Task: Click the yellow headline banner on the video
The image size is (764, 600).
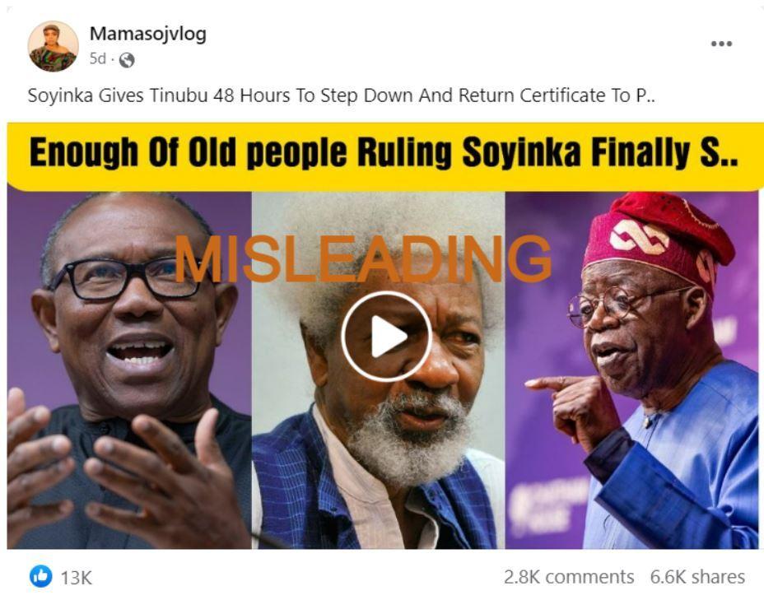Action: click(x=385, y=156)
